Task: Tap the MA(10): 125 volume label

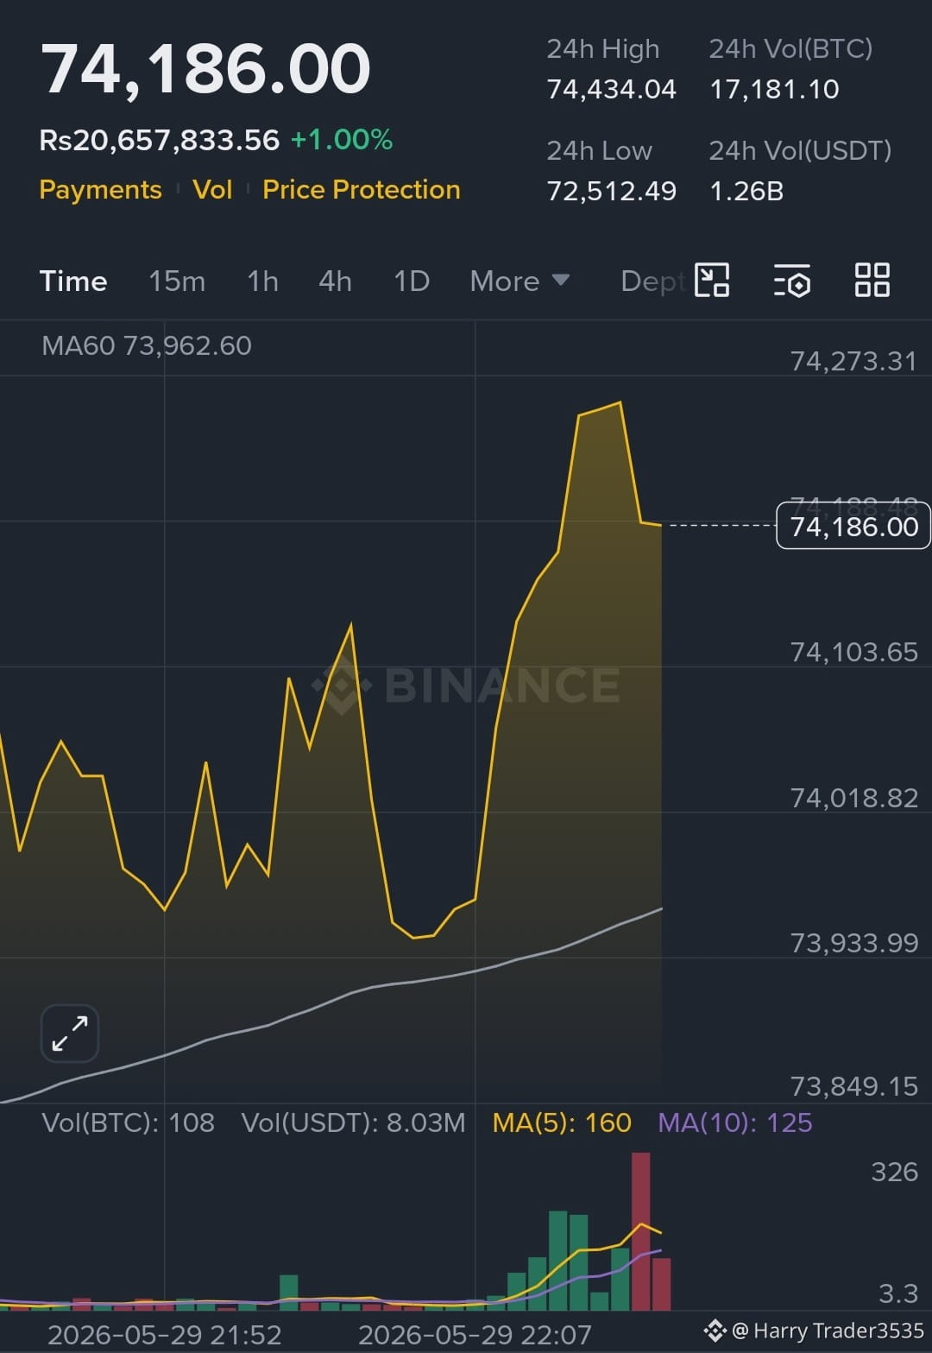Action: 735,1122
